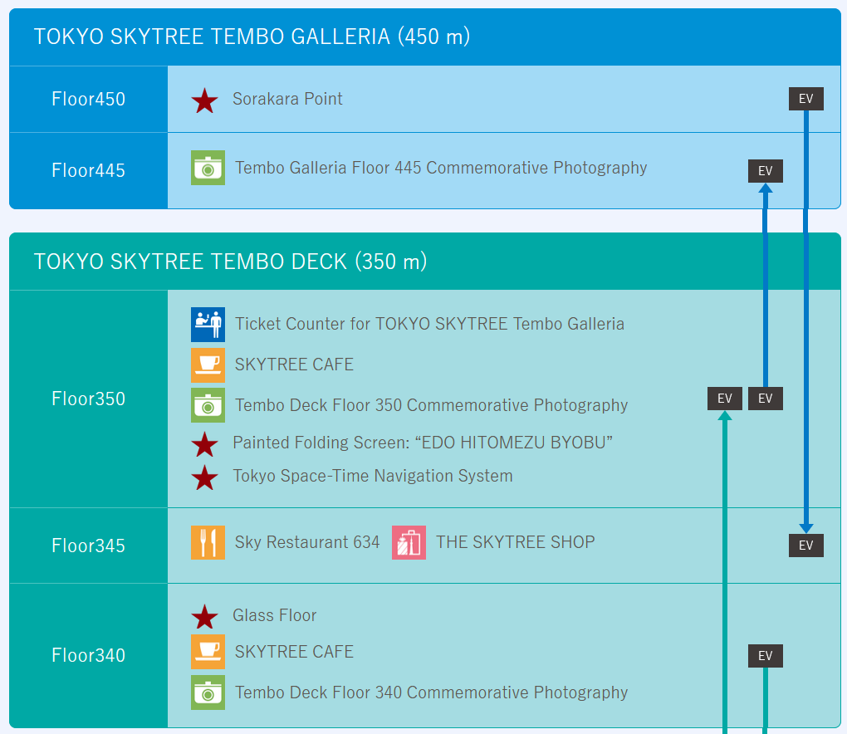Click the camera icon for Floor 350 photography
The image size is (847, 734).
pos(208,405)
